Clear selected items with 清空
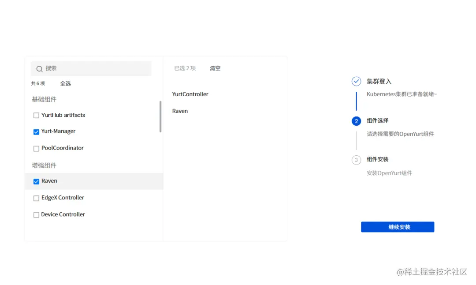This screenshot has height=285, width=476. coord(215,68)
